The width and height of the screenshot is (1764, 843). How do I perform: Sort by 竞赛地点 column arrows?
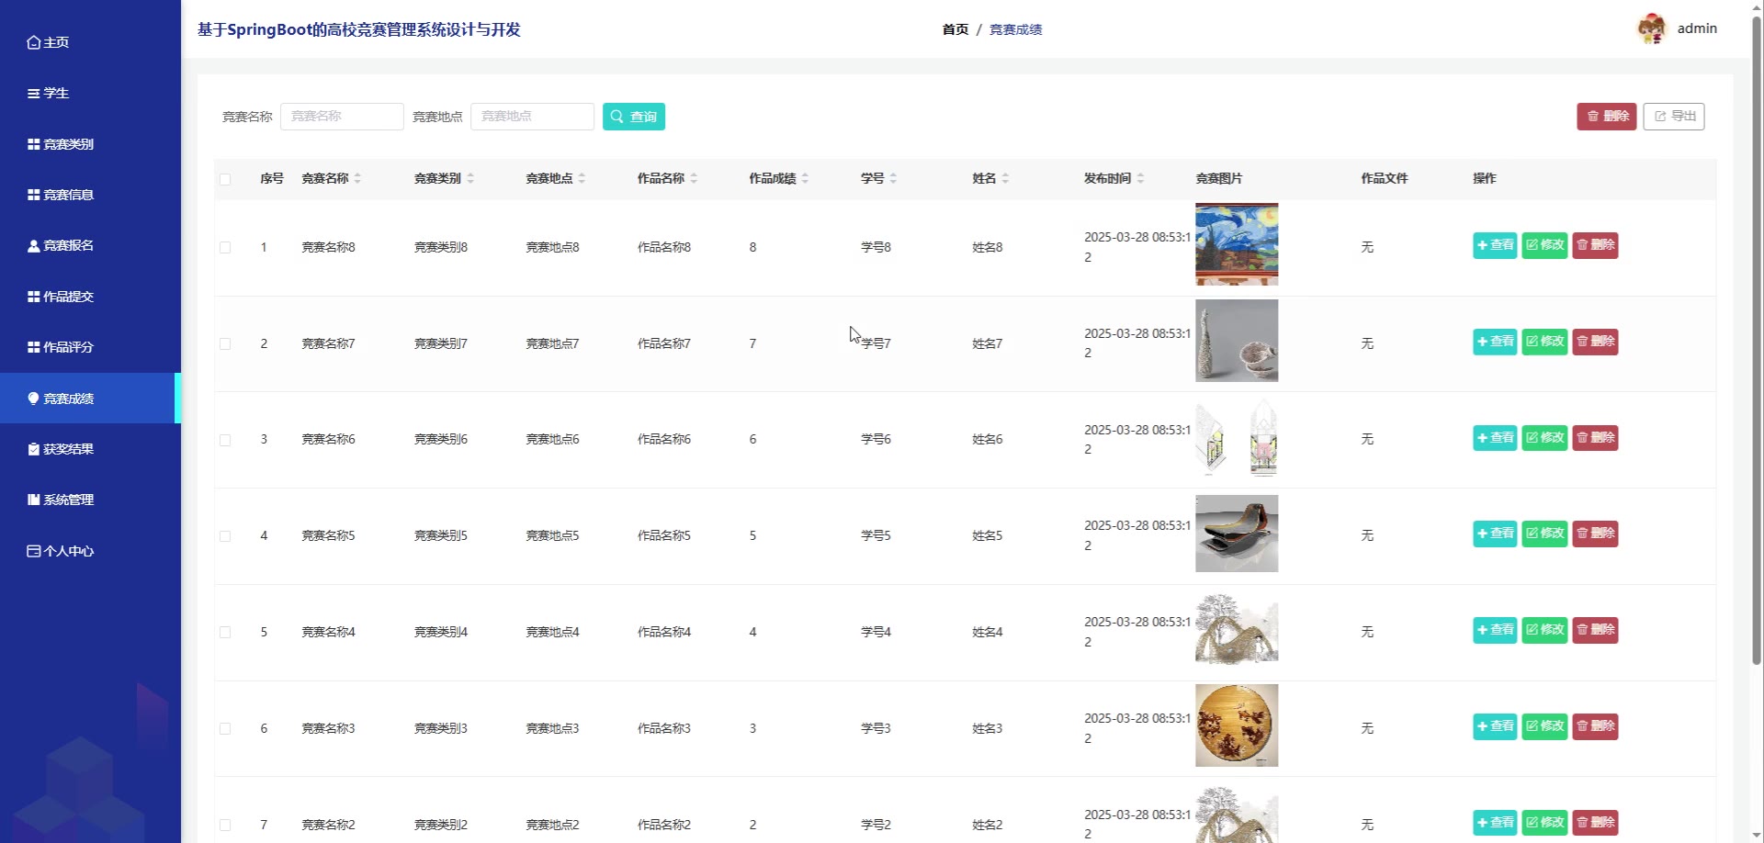click(582, 178)
